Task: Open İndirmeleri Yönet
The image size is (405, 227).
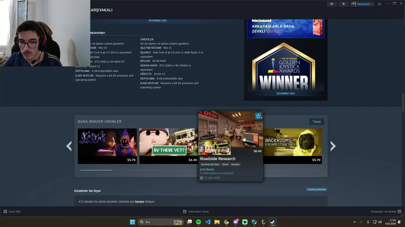Action: (x=196, y=212)
